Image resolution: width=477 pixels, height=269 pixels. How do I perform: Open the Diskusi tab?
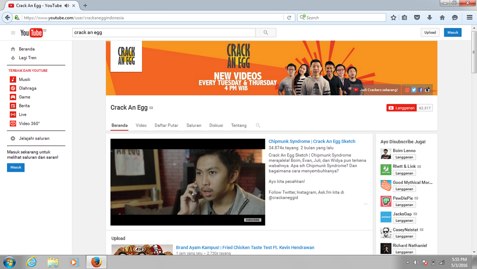point(216,125)
